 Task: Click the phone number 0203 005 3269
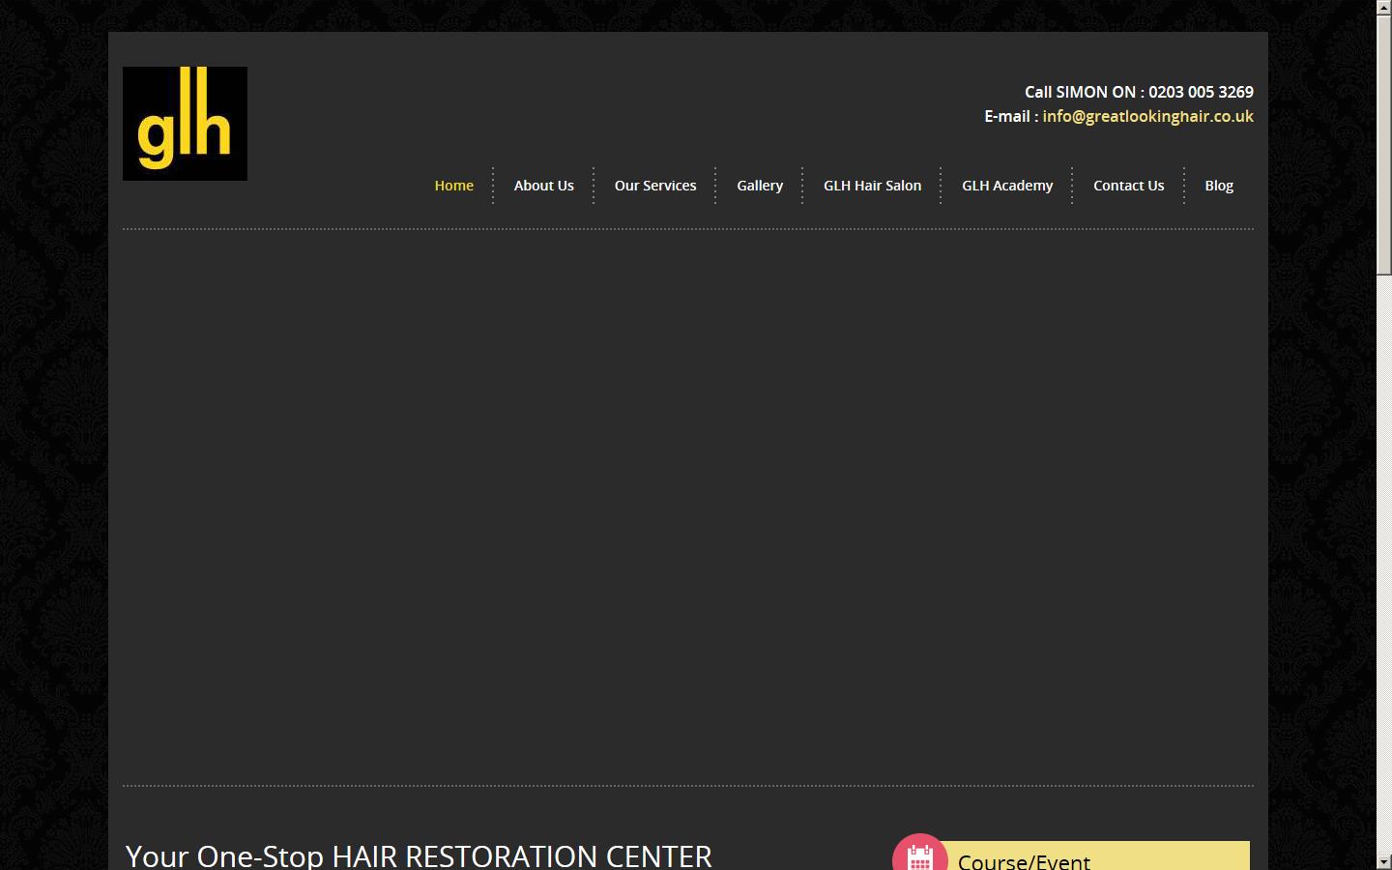pyautogui.click(x=1201, y=92)
